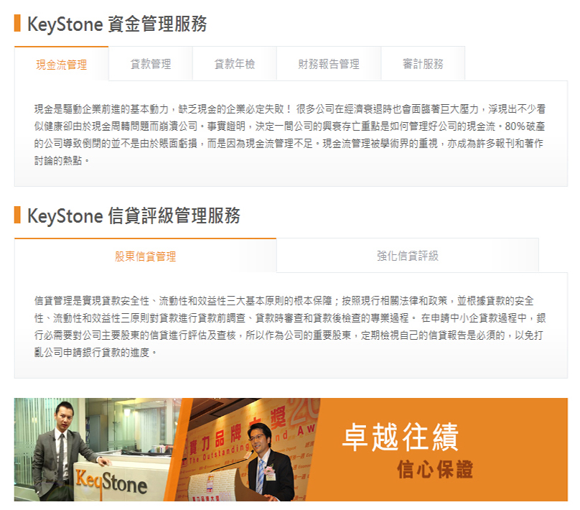This screenshot has height=510, width=580.
Task: Switch to the 審計服務 tab
Action: (x=423, y=64)
